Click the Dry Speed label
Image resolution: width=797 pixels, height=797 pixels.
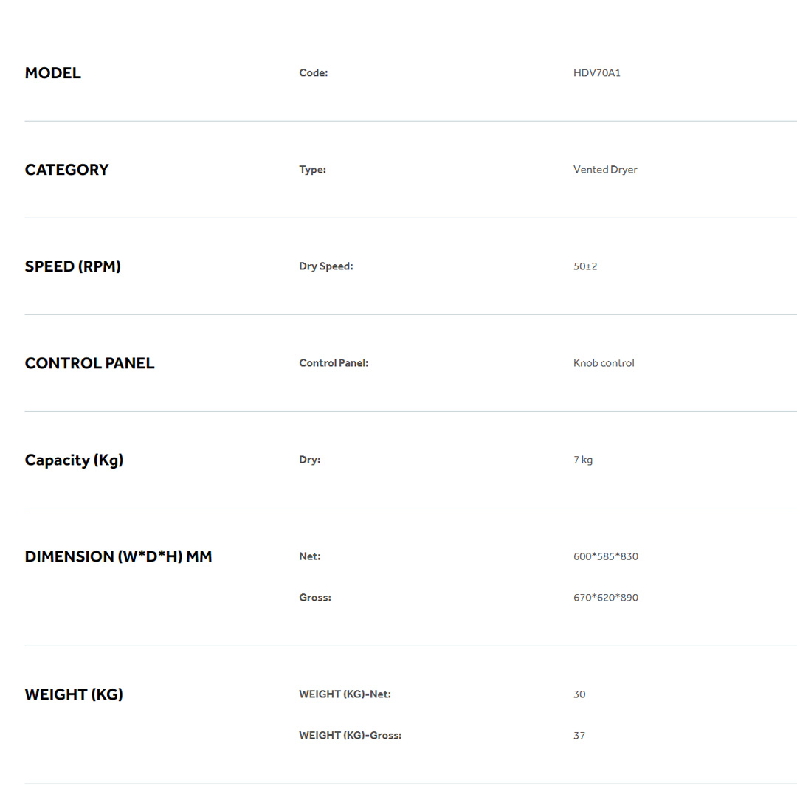click(x=326, y=266)
